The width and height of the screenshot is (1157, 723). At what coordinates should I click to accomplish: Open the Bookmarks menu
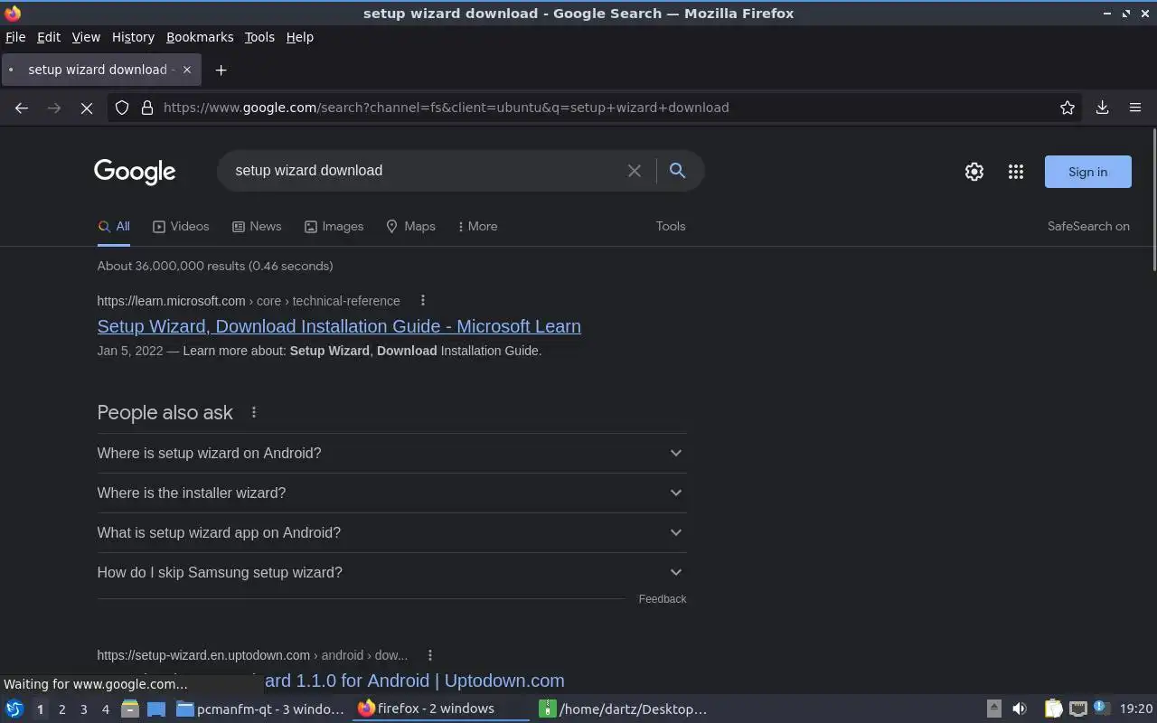200,37
